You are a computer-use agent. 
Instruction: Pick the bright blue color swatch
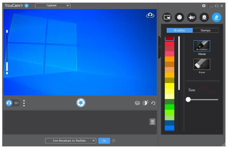tap(169, 128)
